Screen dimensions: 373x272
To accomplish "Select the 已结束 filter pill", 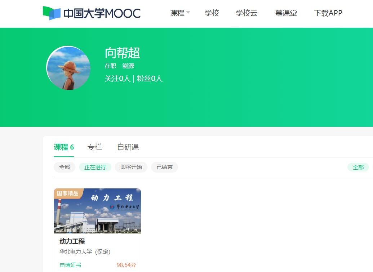I will [x=164, y=167].
